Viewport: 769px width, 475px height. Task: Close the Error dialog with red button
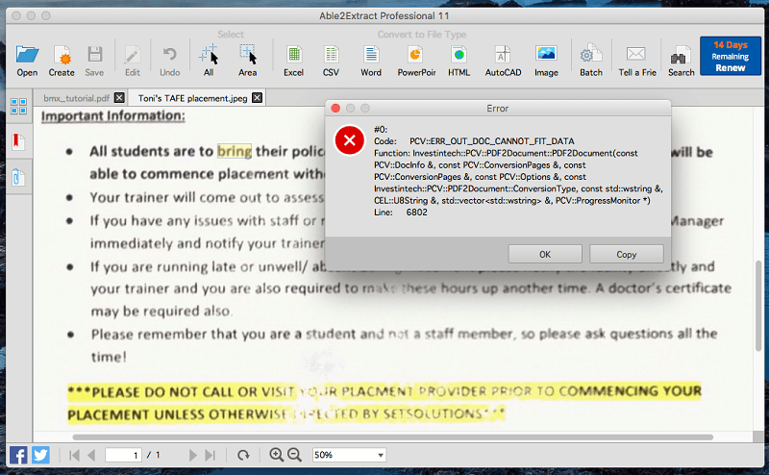click(x=335, y=108)
